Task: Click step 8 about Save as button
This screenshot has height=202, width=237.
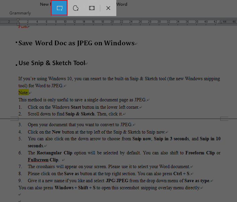Action: tap(109, 173)
